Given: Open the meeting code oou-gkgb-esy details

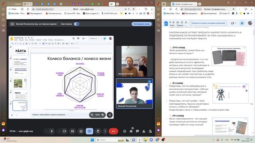Looking at the screenshot, I should tap(26, 131).
